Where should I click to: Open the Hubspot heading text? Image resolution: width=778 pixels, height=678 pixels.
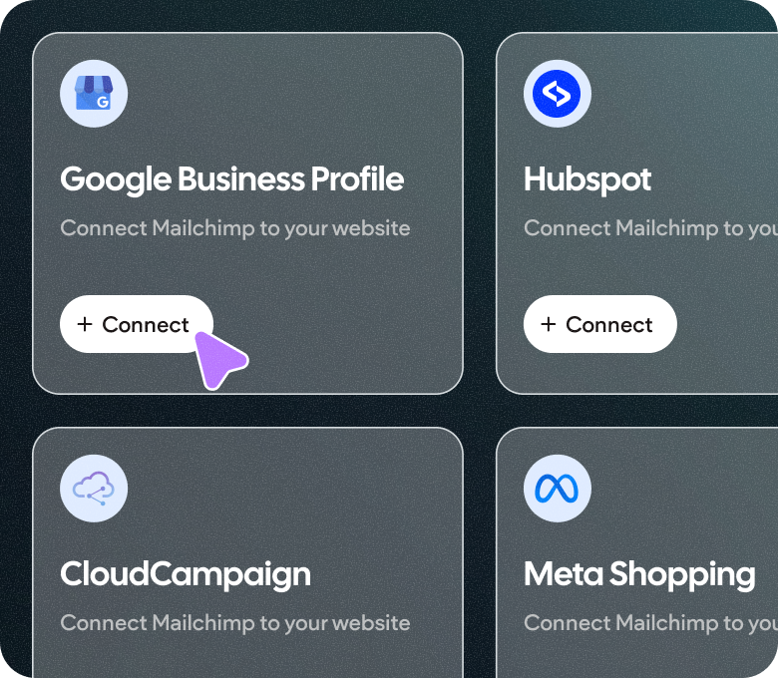coord(587,179)
